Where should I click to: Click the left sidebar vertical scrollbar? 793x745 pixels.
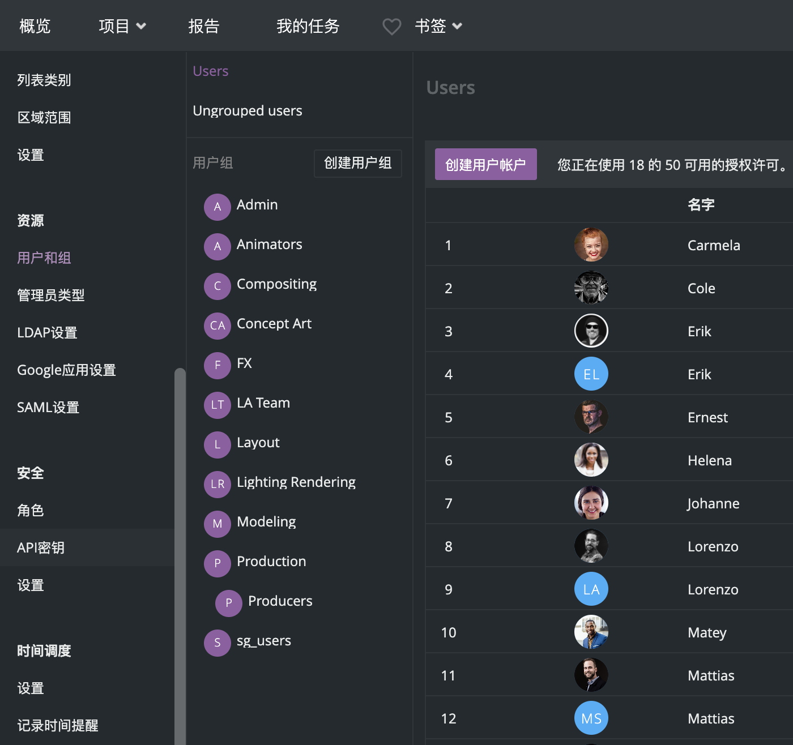[x=180, y=555]
